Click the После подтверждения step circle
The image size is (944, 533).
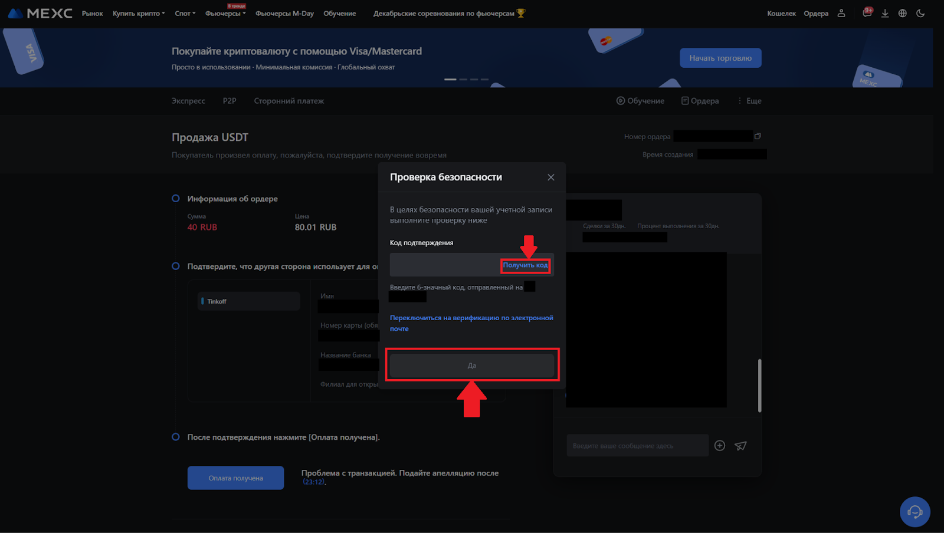pyautogui.click(x=175, y=437)
